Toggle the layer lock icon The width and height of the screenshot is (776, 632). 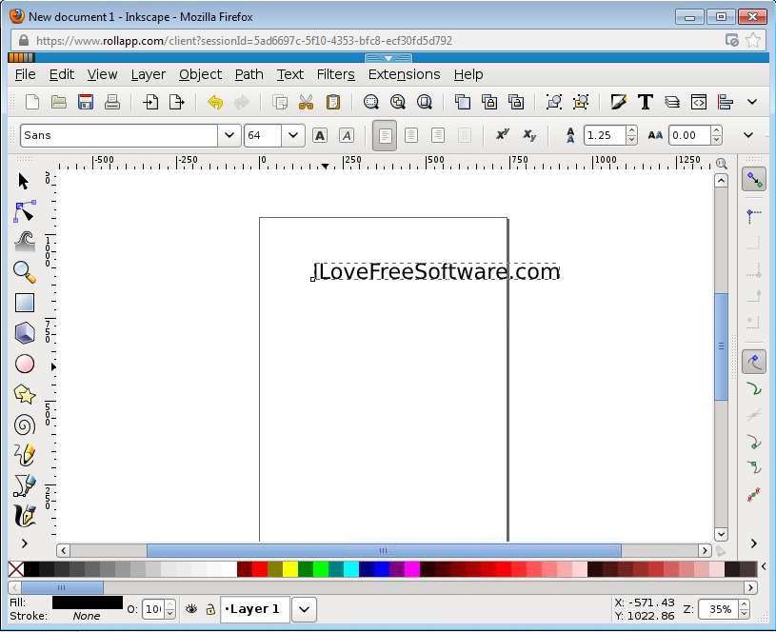pos(210,609)
